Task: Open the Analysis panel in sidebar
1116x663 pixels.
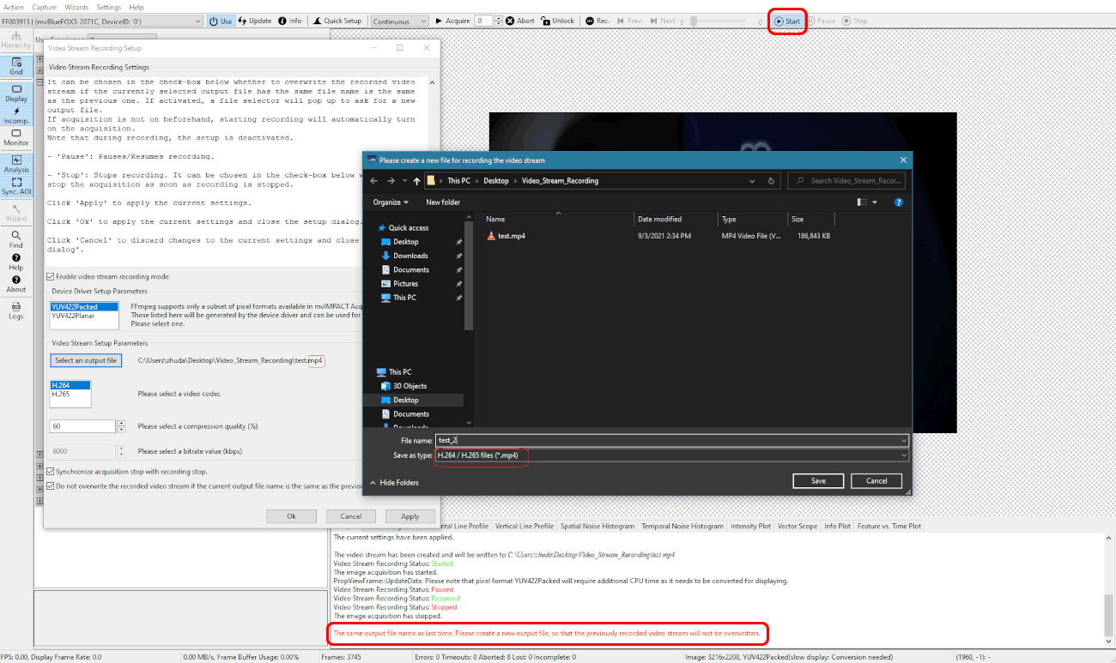Action: point(16,164)
